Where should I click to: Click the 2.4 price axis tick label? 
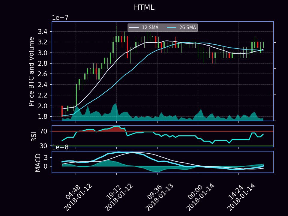click(43, 85)
